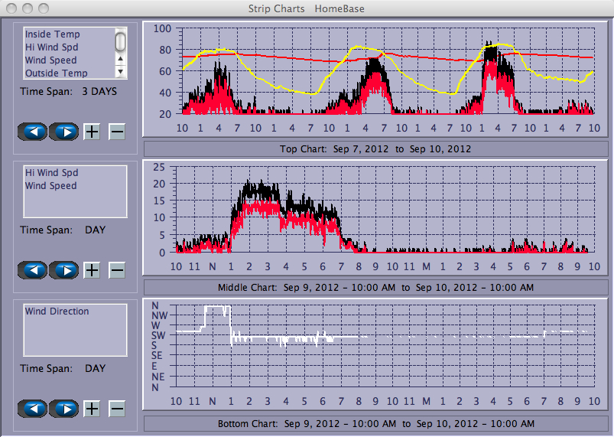Viewport: 614px width, 437px height.
Task: Choose Hi Wind Spd in the middle chart list
Action: point(51,173)
